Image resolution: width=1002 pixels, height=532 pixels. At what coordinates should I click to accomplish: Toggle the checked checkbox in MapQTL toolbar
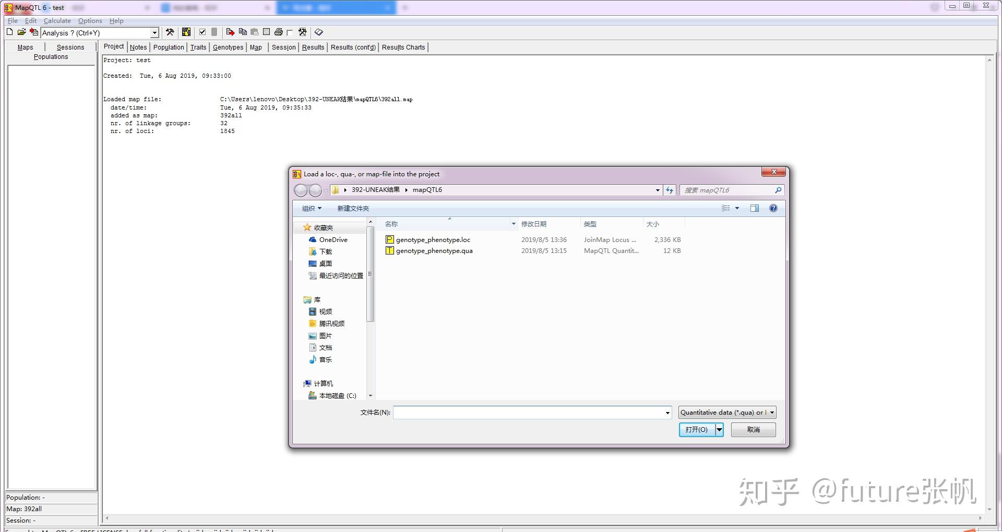(202, 32)
